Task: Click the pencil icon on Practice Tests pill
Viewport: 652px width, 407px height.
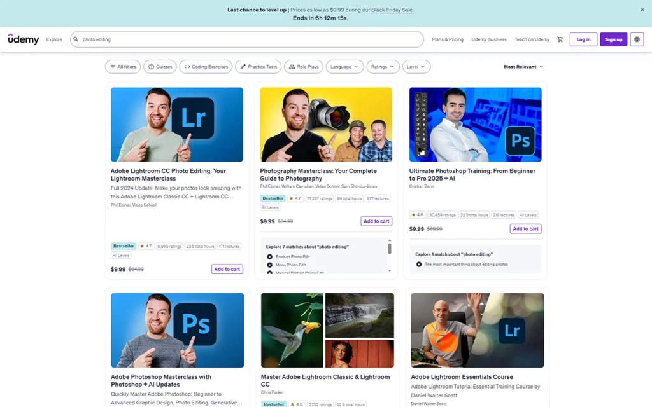Action: [x=243, y=66]
